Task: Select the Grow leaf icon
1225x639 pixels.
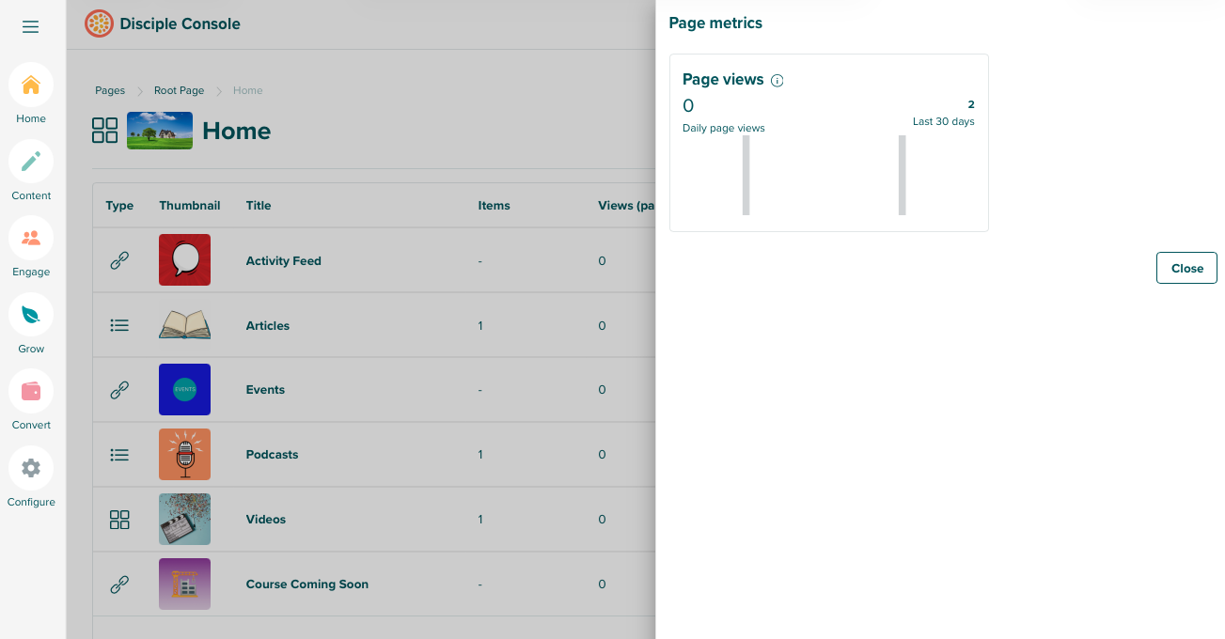Action: 30,314
